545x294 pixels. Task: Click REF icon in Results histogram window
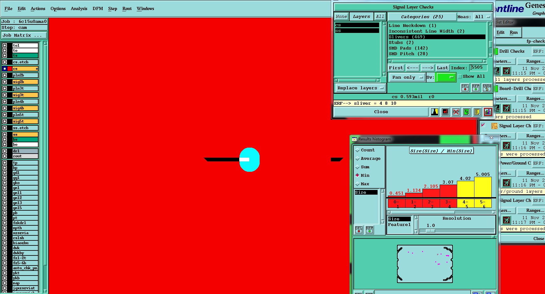369,230
